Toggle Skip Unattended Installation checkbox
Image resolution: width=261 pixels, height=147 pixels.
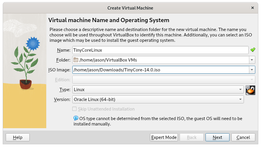74,109
